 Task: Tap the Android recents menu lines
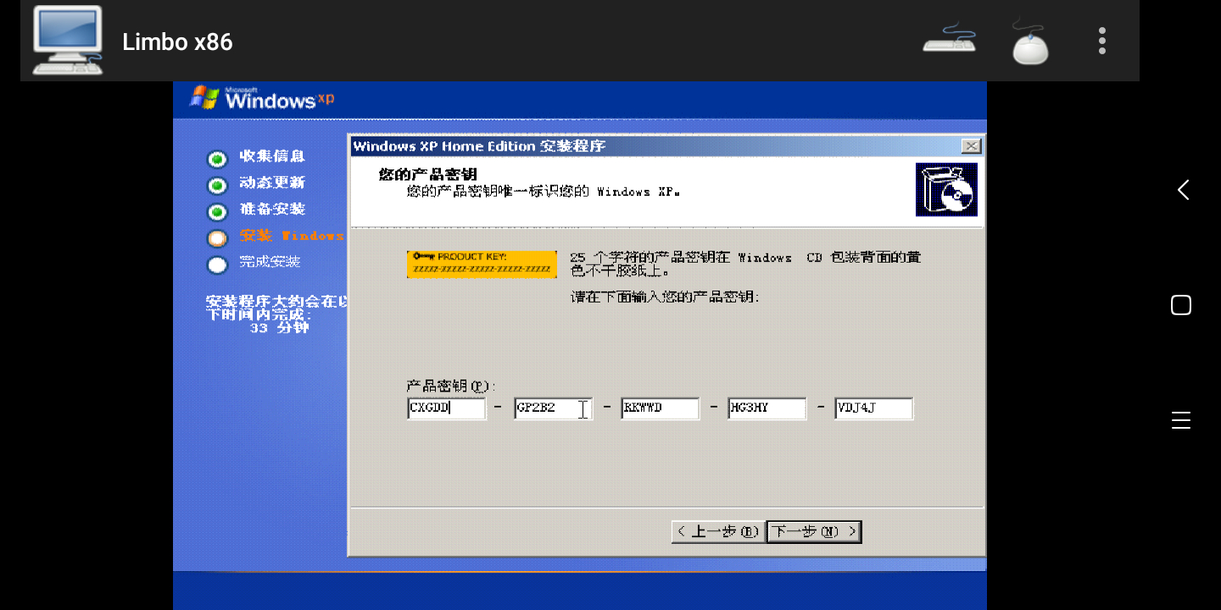click(x=1181, y=420)
